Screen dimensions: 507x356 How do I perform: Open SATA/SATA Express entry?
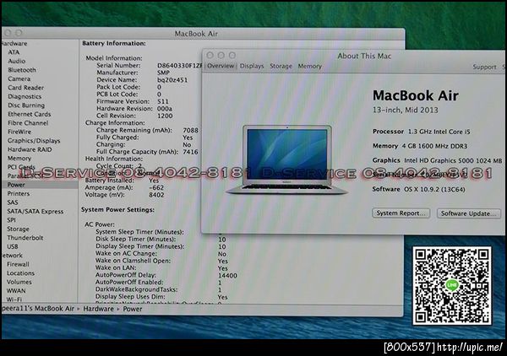(35, 212)
